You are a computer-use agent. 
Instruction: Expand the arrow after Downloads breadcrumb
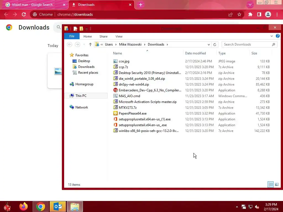[167, 44]
